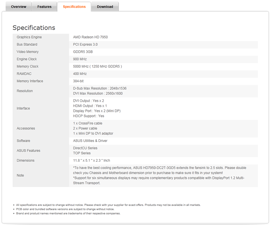Select the 2 x Power cable line
This screenshot has width=270, height=225.
85,128
